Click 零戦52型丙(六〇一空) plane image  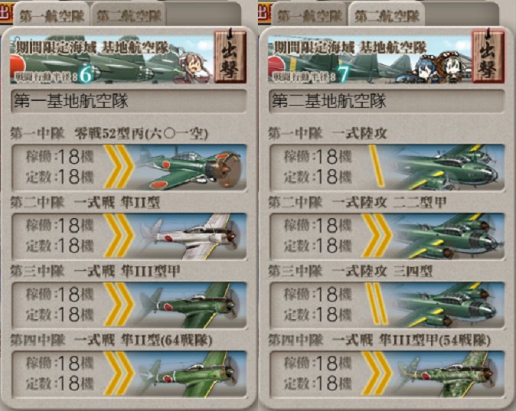click(191, 167)
